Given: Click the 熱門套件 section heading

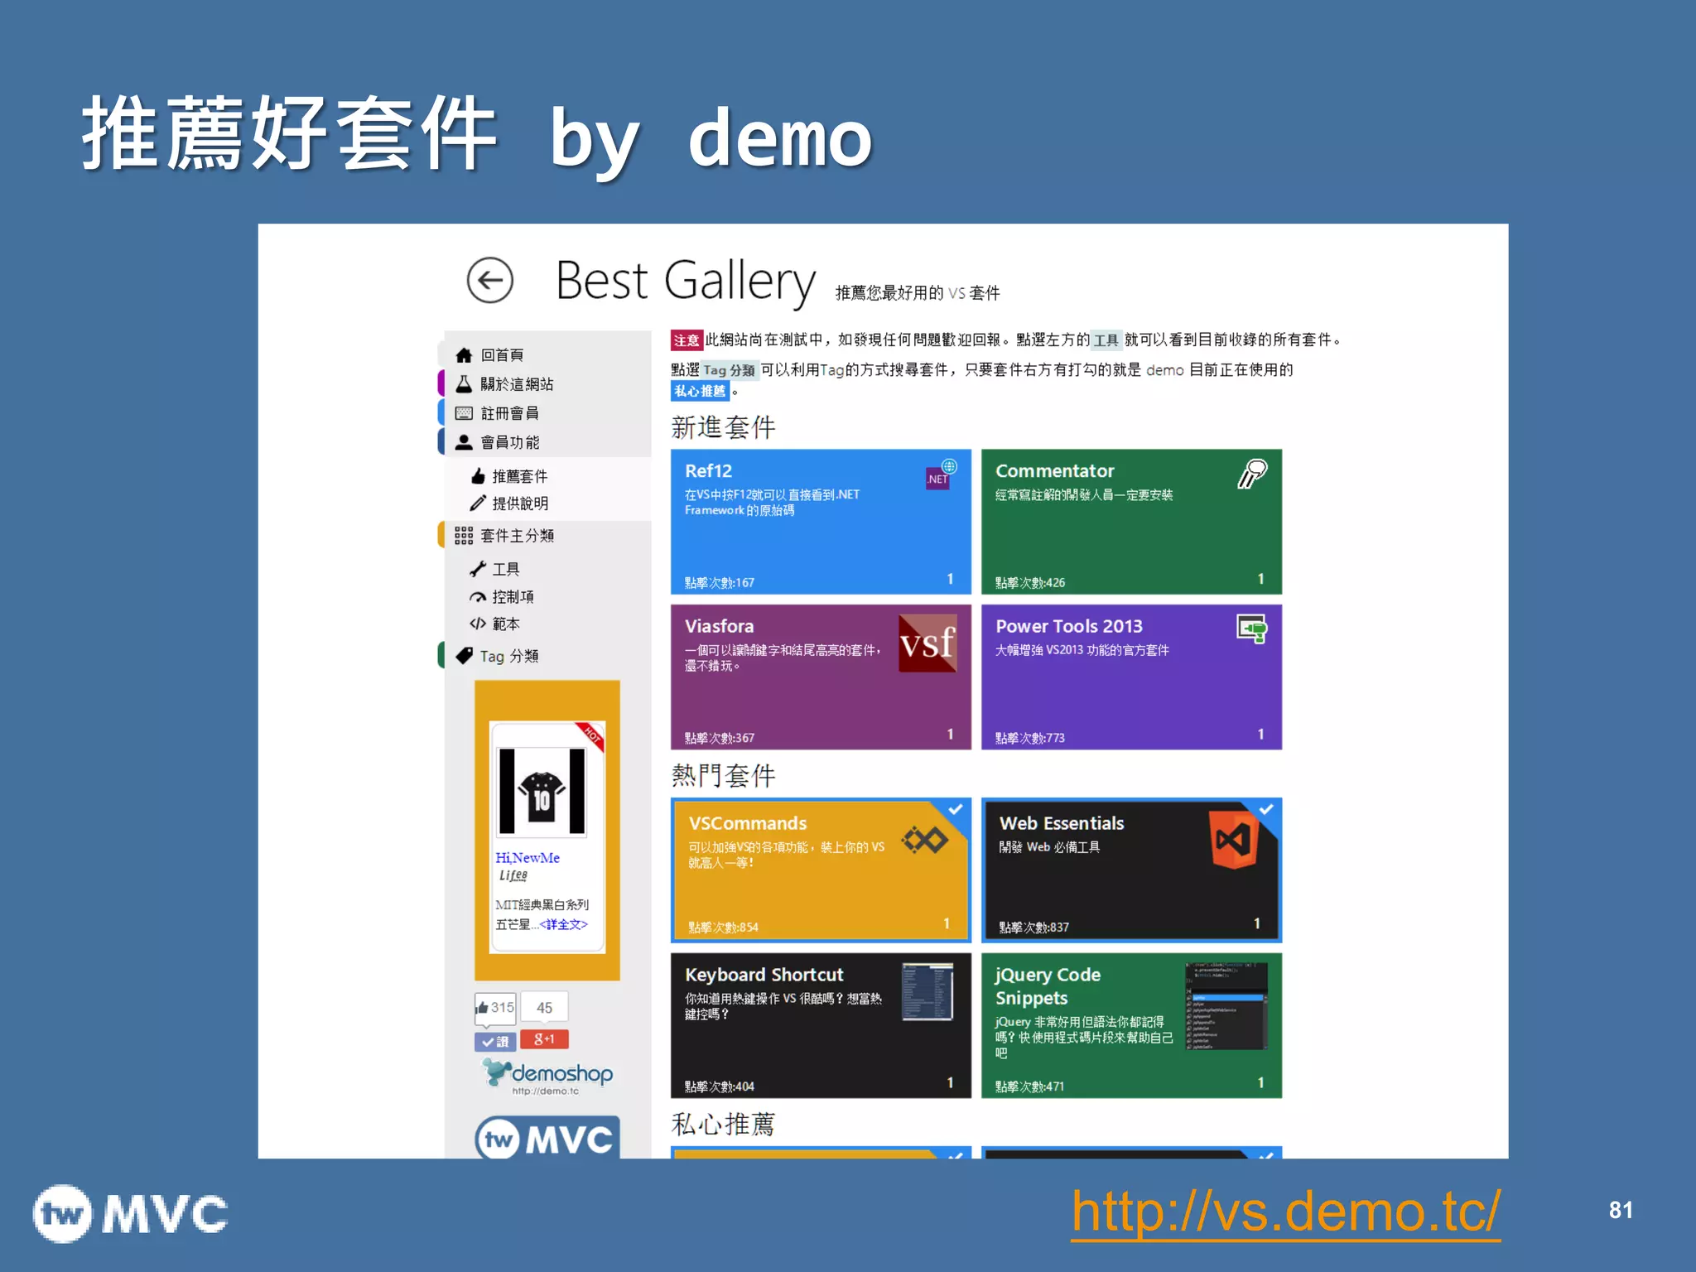Looking at the screenshot, I should [723, 776].
